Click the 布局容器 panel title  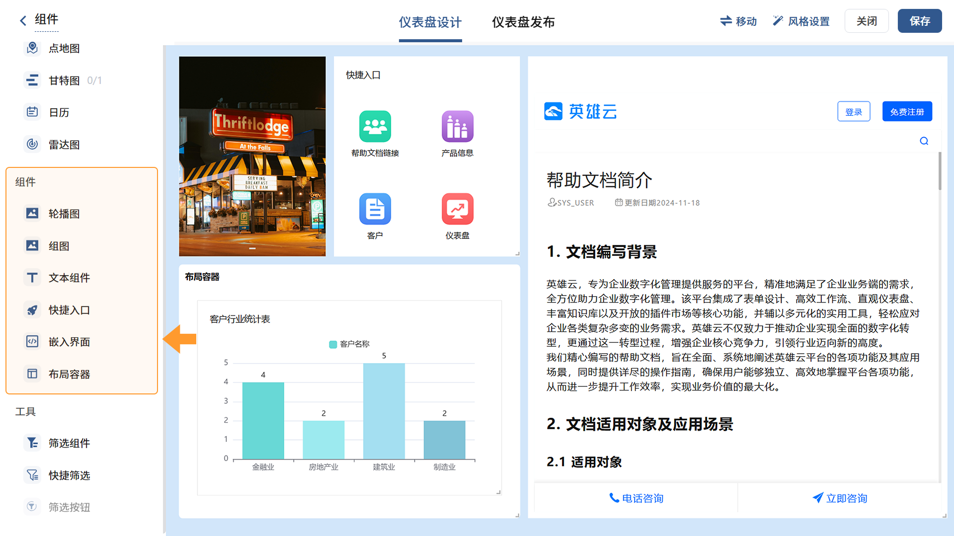coord(202,277)
